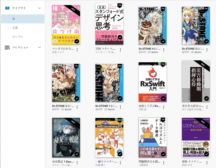
Task: Open options menu for マンガでわかる book
Action: pos(77,50)
